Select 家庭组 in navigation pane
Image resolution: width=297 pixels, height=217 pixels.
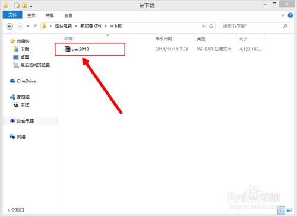tap(23, 97)
